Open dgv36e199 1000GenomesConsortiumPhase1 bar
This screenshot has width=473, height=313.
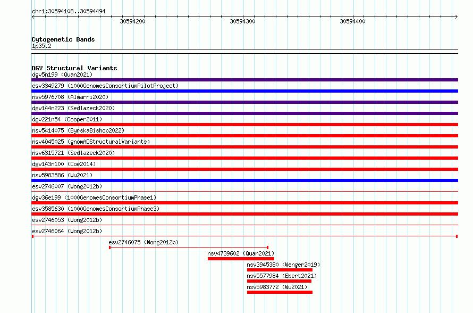point(244,203)
